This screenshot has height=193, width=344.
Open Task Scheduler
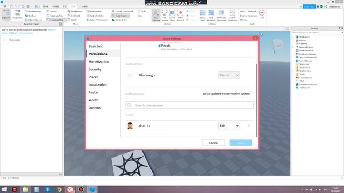(95, 16)
